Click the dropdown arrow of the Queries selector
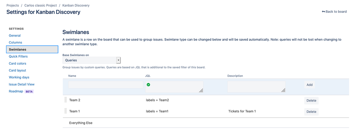Screen dimensions: 356x133 (118, 60)
